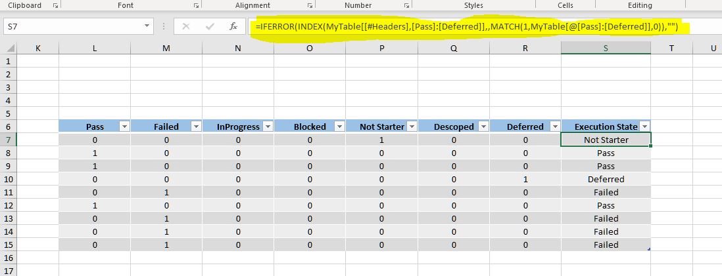Select Execution State cell in row 12
The image size is (722, 276).
606,205
